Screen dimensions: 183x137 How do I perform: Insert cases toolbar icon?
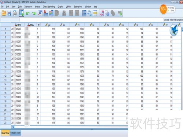71,13
